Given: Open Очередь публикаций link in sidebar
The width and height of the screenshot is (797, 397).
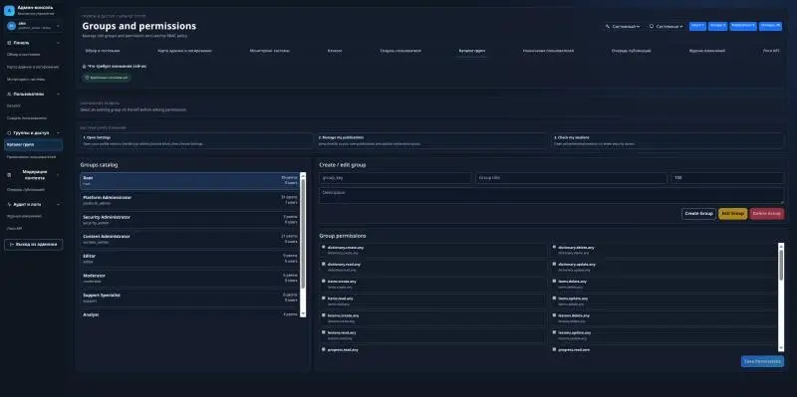Looking at the screenshot, I should coord(26,190).
